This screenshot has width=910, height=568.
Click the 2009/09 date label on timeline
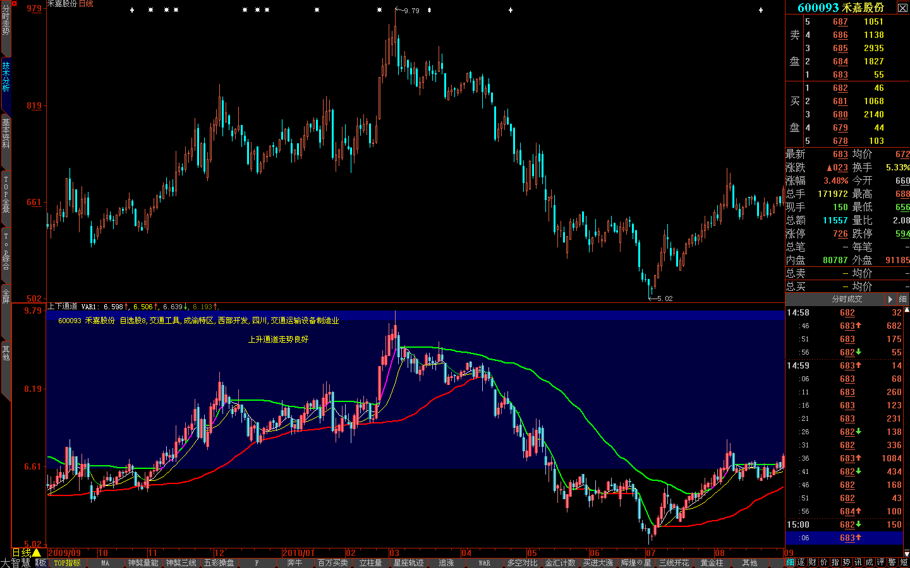click(x=64, y=553)
